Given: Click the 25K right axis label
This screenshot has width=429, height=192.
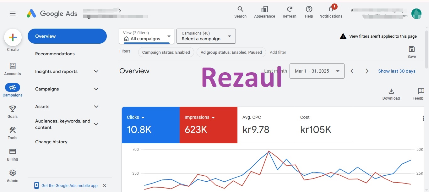Looking at the screenshot, I should (x=420, y=173).
